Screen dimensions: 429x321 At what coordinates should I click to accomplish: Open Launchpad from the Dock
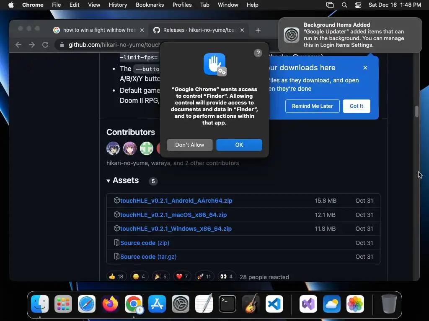pos(63,304)
